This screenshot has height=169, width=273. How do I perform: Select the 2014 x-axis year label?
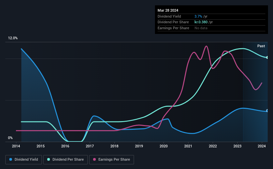pos(16,146)
